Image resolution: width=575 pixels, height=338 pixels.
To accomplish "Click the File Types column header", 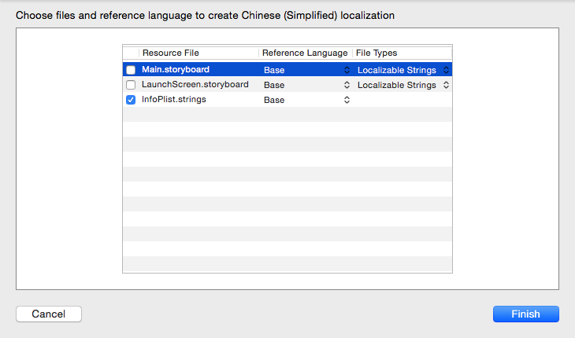I will [402, 53].
